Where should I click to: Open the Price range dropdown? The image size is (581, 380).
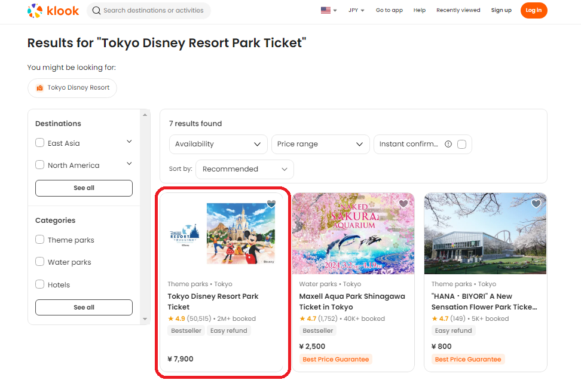pos(320,144)
